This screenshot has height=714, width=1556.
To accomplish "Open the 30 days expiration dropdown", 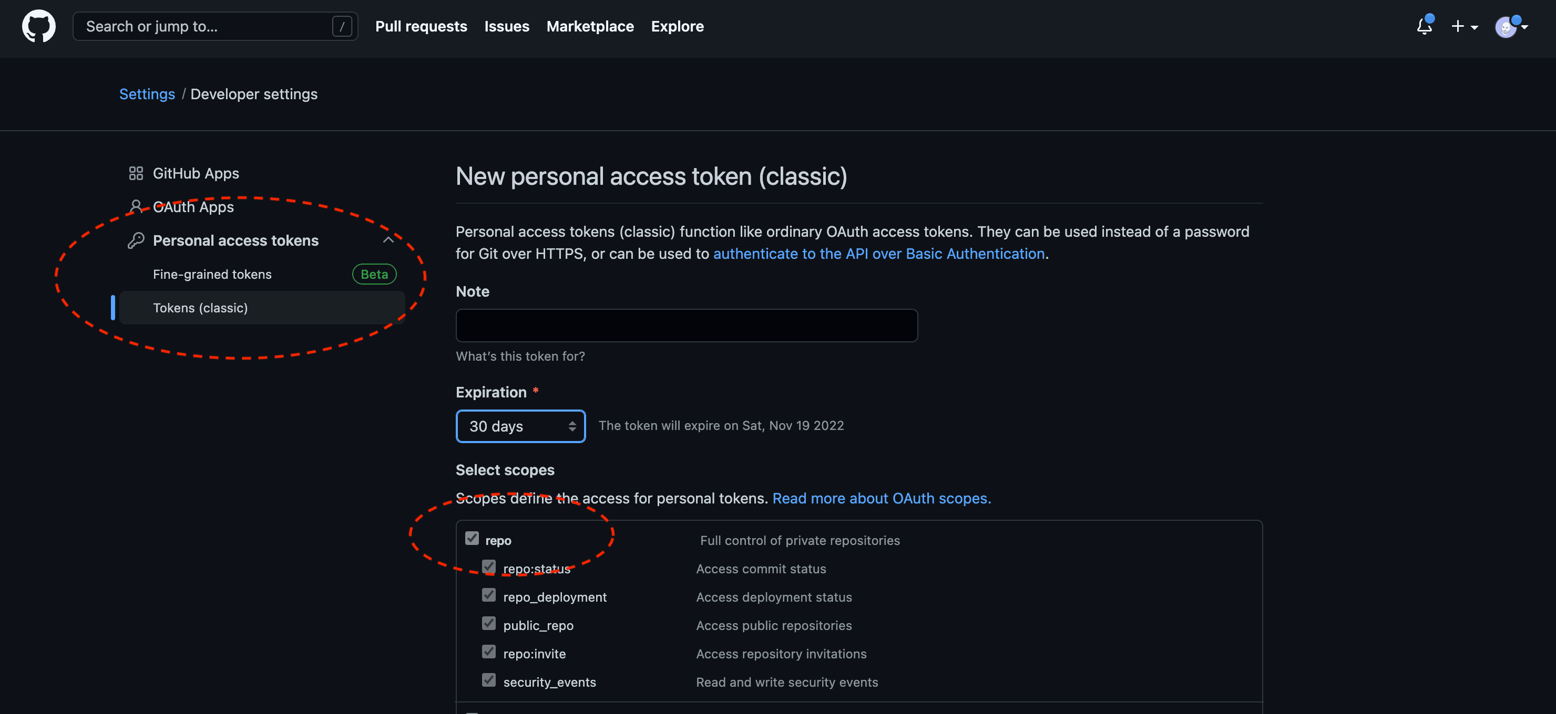I will [x=520, y=426].
